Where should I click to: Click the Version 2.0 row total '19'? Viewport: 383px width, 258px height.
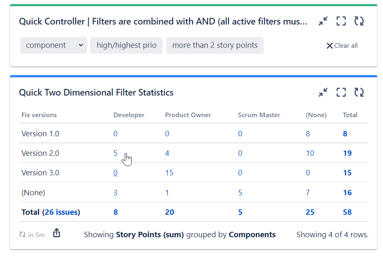[x=347, y=153]
